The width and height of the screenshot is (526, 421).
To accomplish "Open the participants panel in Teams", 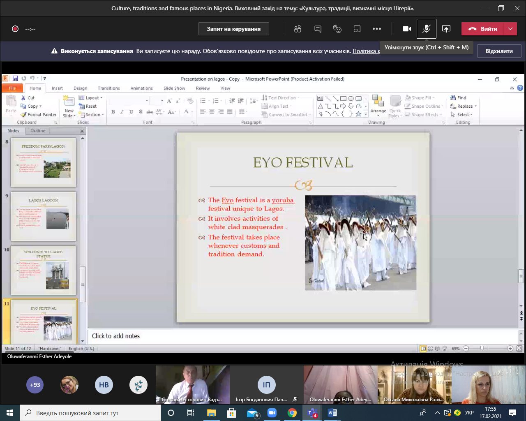I will point(298,29).
